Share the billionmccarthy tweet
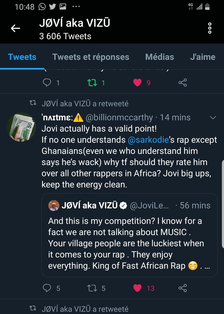224x314 pixels. click(x=183, y=288)
